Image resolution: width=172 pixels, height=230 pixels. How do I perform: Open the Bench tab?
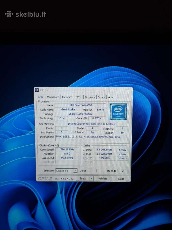pos(101,97)
